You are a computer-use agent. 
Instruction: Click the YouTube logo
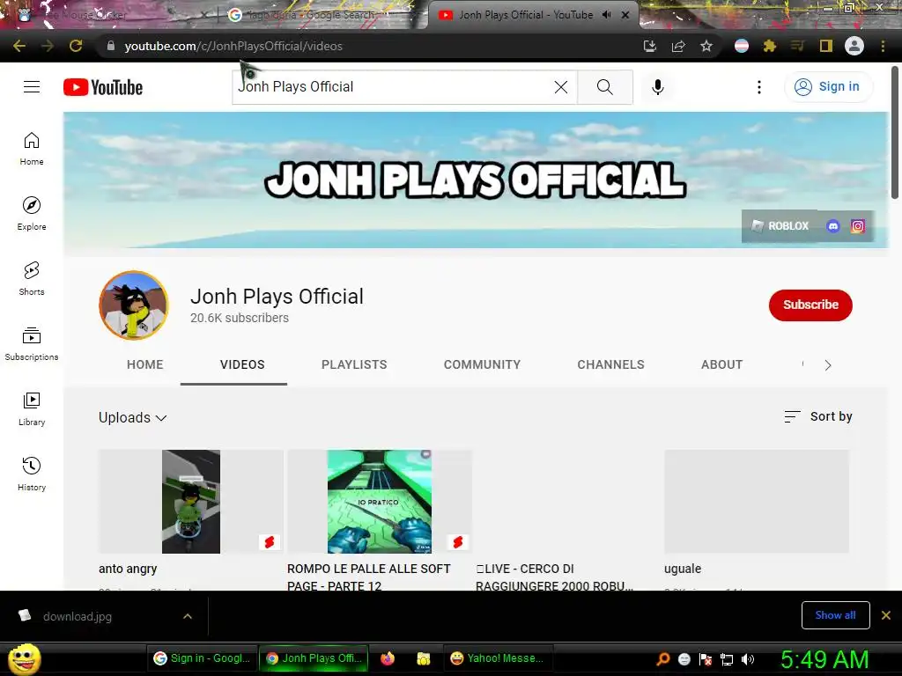(x=103, y=87)
